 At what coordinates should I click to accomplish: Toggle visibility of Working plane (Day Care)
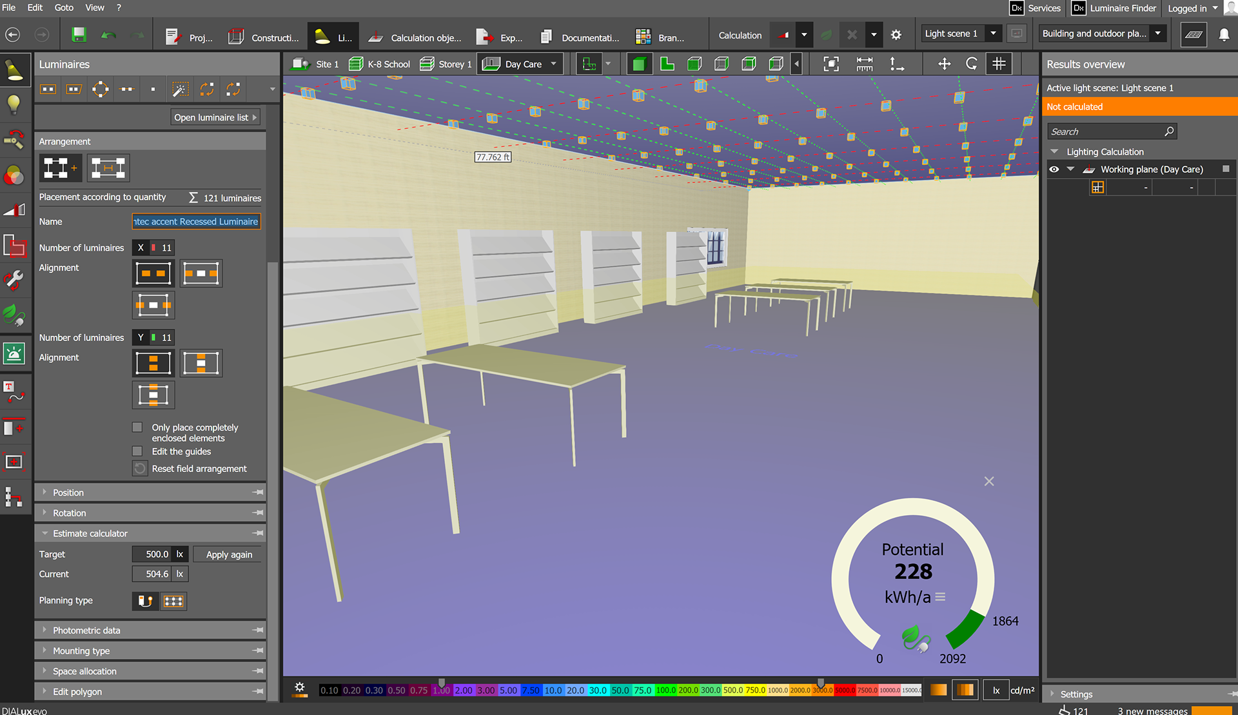(x=1054, y=170)
